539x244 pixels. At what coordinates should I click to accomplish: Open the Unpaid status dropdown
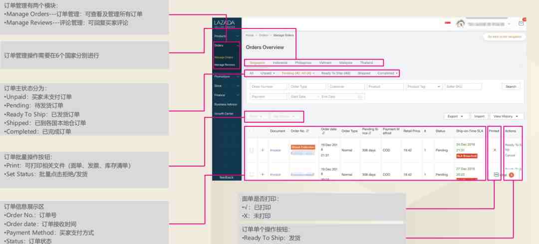pyautogui.click(x=268, y=73)
